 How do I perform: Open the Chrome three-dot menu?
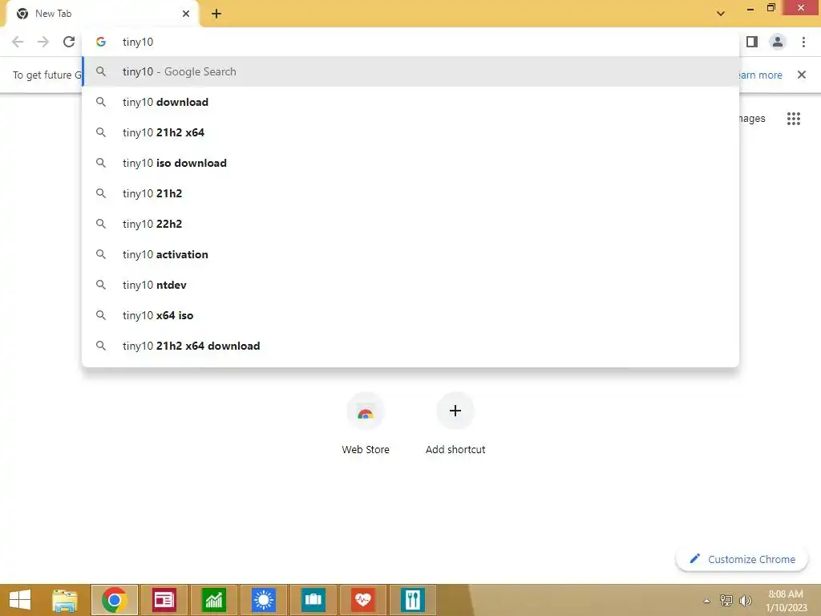pos(803,42)
